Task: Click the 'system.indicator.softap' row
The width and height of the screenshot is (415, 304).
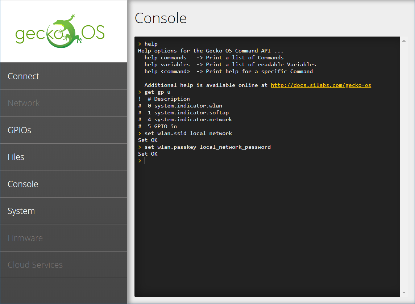Action: [x=183, y=113]
